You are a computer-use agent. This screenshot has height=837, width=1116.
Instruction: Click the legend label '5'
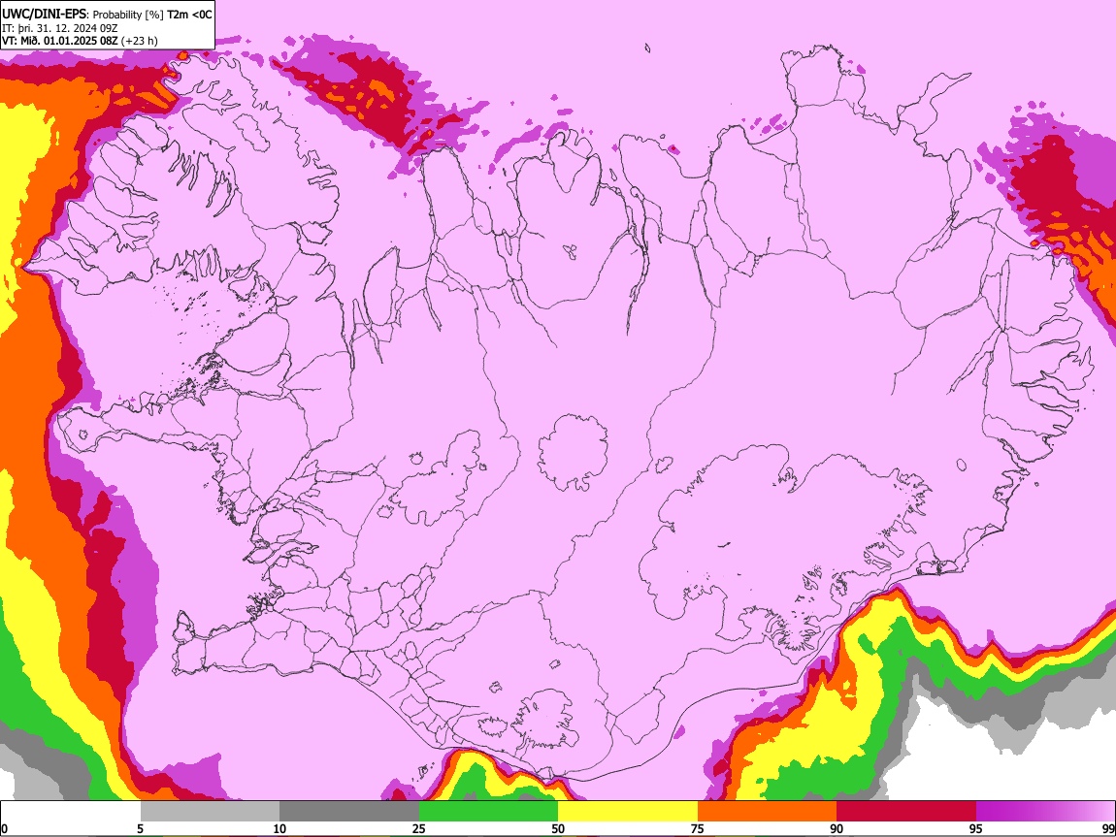pyautogui.click(x=140, y=828)
